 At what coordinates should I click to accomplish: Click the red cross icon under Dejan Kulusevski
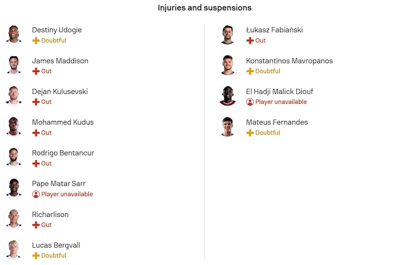pos(36,102)
